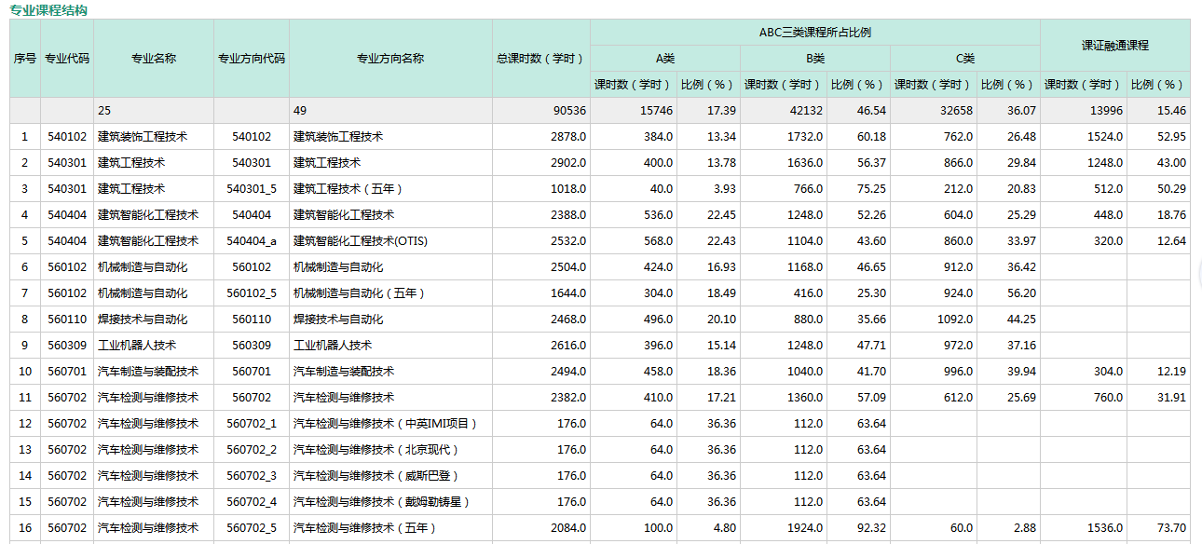
Task: Click the 专业方向代码 column header
Action: [252, 58]
